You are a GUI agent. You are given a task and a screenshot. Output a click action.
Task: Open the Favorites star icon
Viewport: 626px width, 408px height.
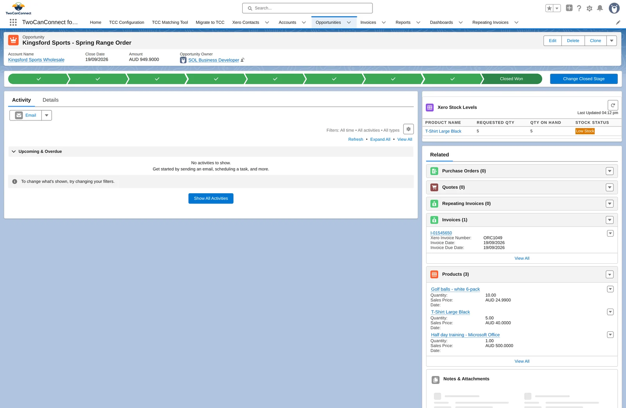549,8
